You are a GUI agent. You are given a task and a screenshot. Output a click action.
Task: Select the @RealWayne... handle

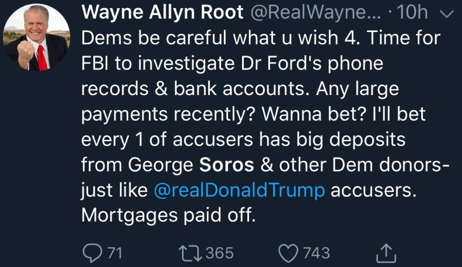[315, 14]
